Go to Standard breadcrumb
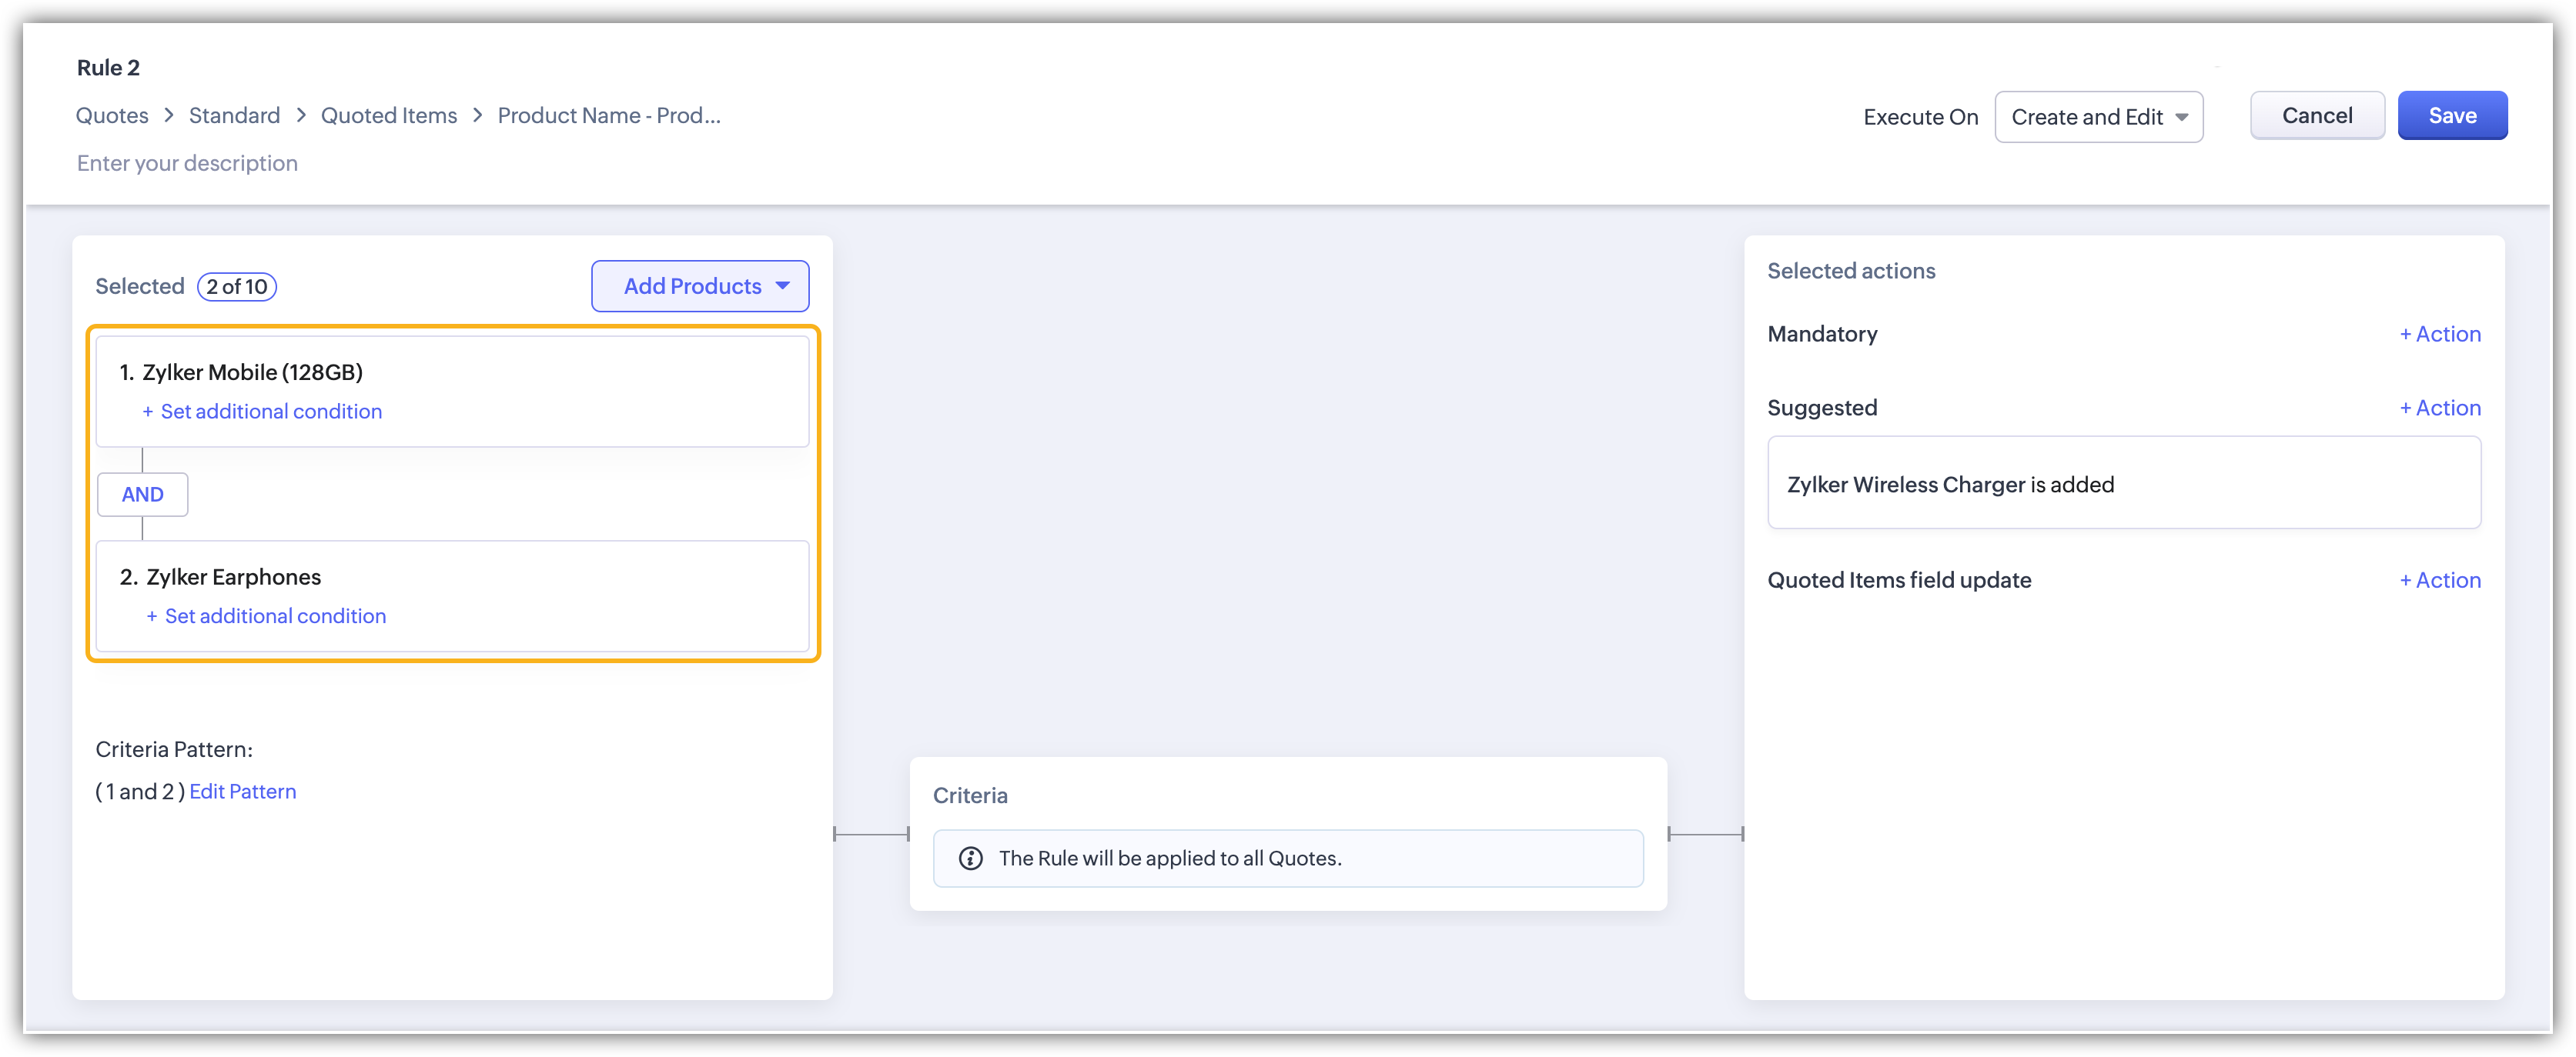The height and width of the screenshot is (1057, 2576). pos(234,116)
